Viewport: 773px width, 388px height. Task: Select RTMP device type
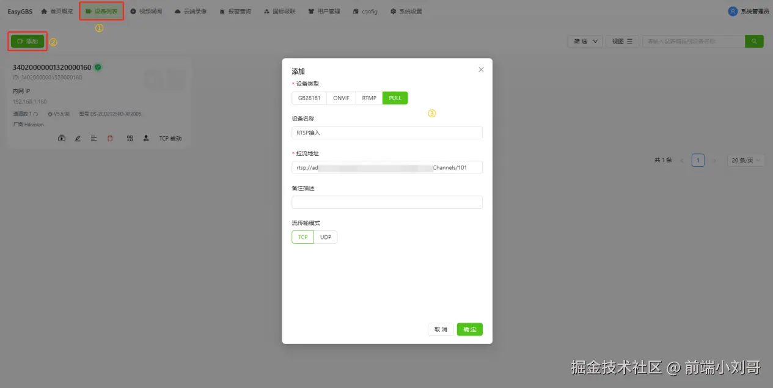tap(369, 98)
